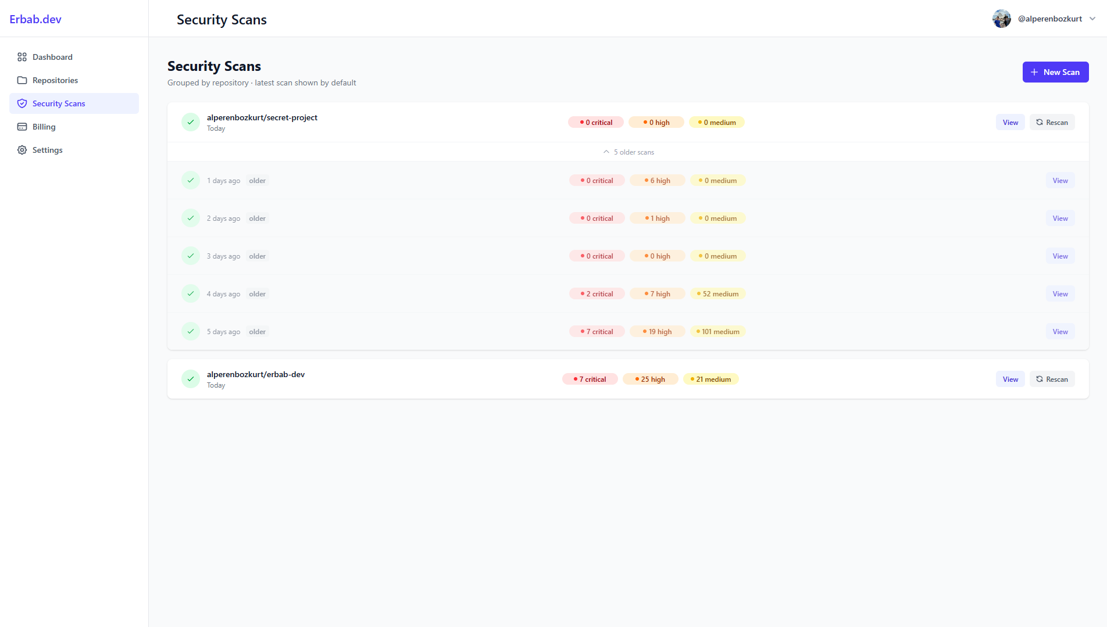The image size is (1107, 627).
Task: Open the account dropdown chevron
Action: click(x=1092, y=19)
